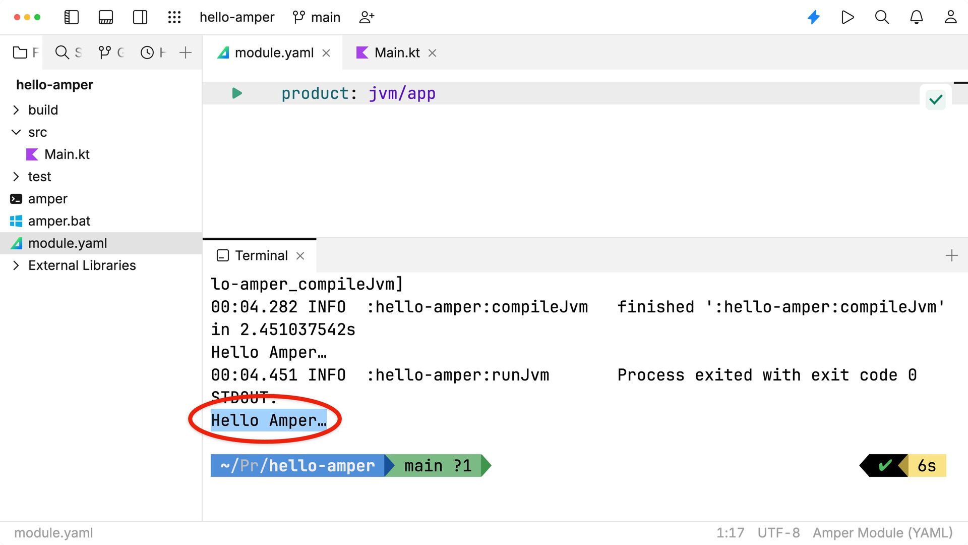Expand the test folder
The height and width of the screenshot is (545, 968).
(16, 177)
